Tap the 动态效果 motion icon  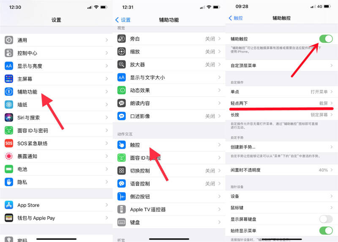(122, 90)
